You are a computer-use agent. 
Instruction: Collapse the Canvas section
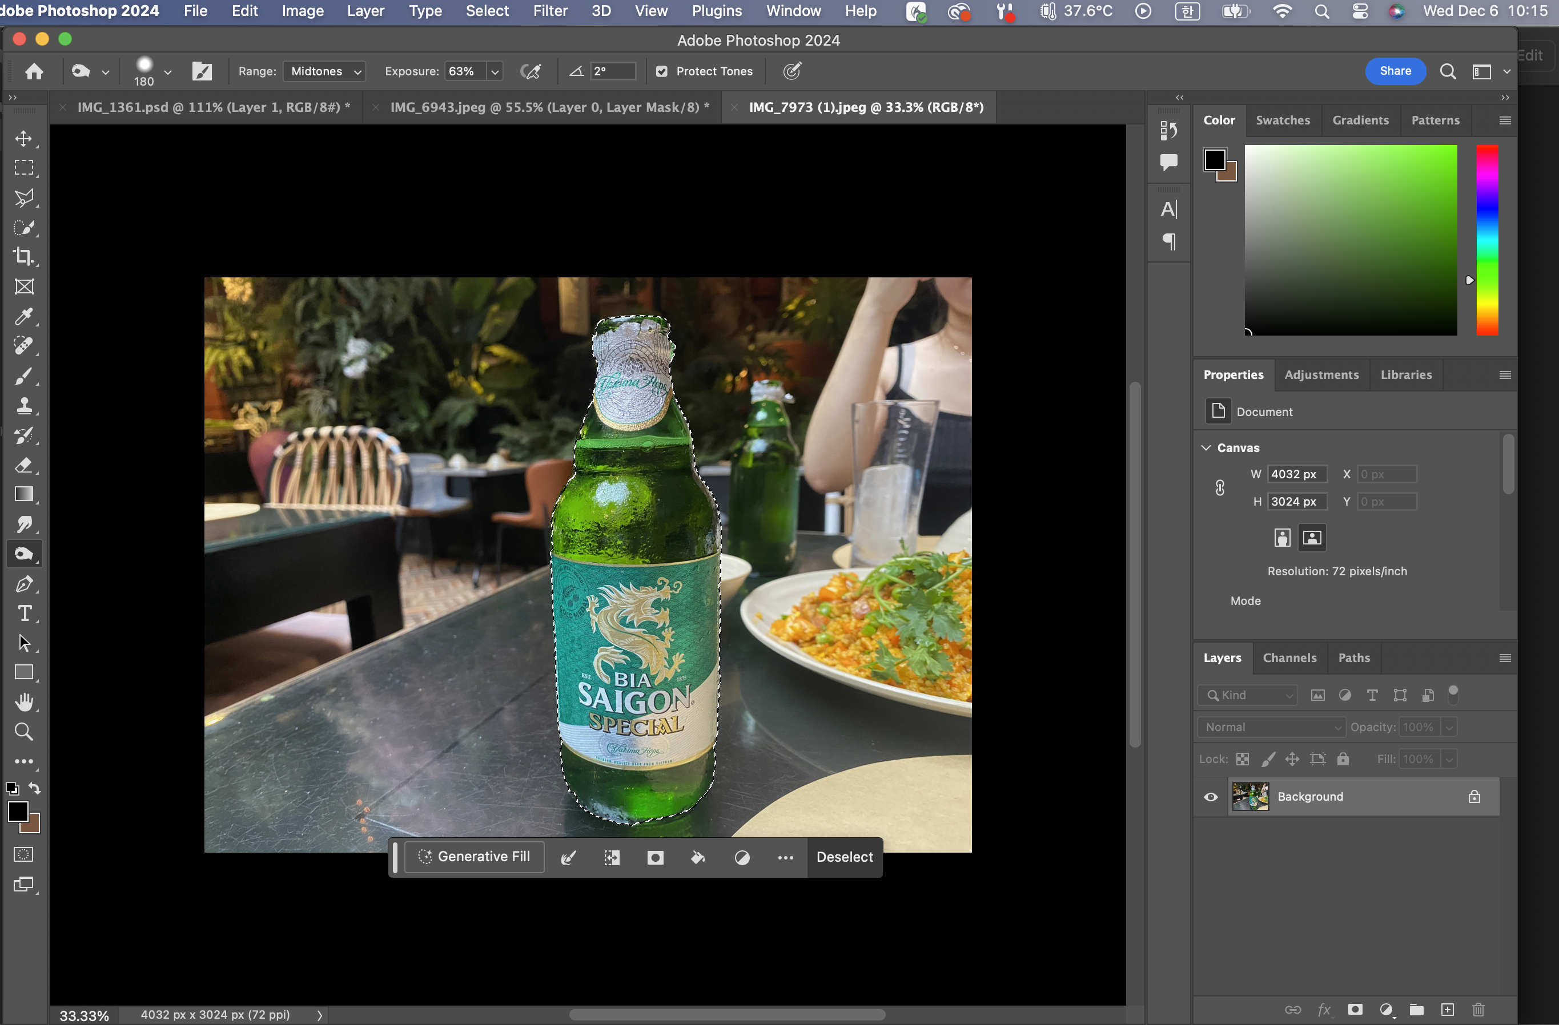[1206, 447]
